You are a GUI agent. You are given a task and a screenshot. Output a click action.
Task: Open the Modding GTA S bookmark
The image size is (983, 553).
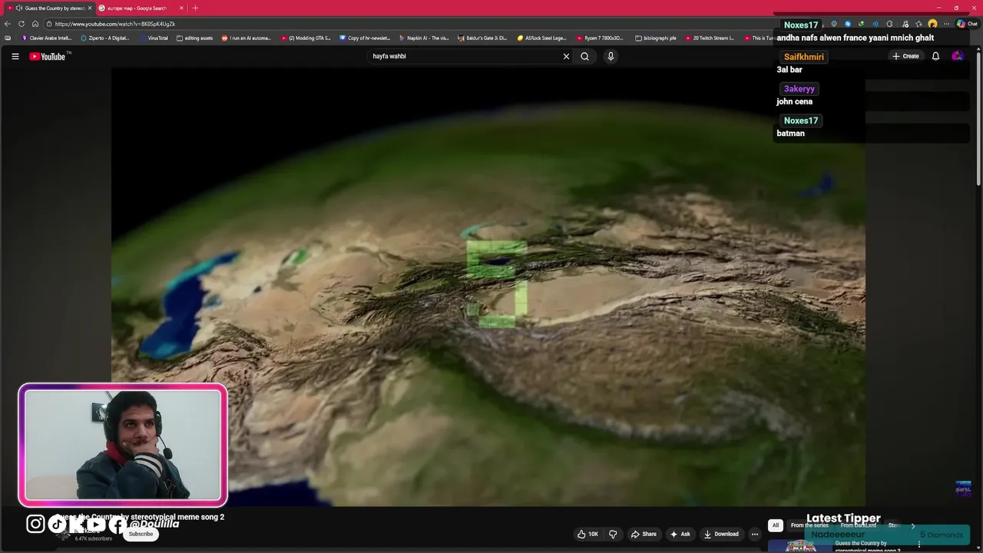(x=306, y=38)
